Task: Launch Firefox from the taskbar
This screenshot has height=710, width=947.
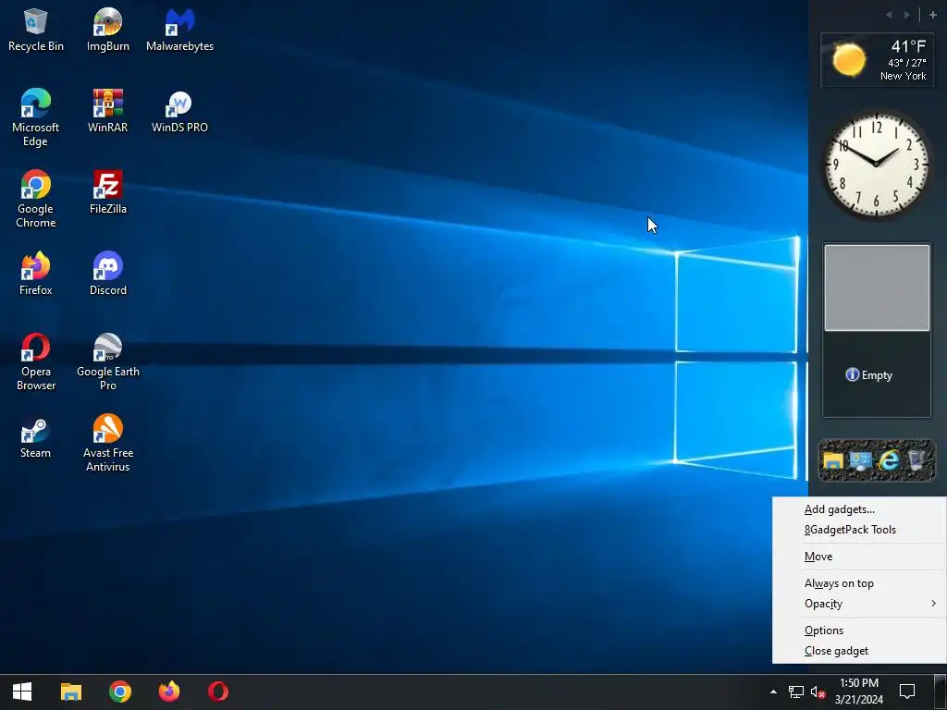Action: pyautogui.click(x=169, y=692)
